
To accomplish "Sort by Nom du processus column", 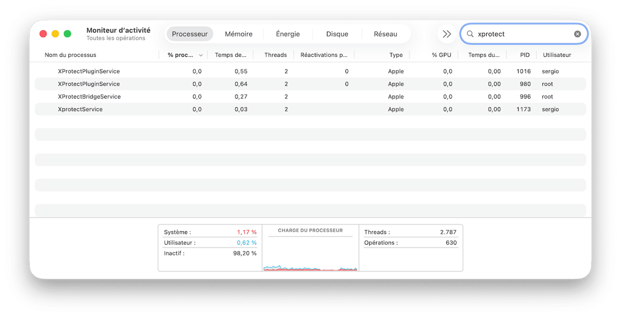I will 70,55.
